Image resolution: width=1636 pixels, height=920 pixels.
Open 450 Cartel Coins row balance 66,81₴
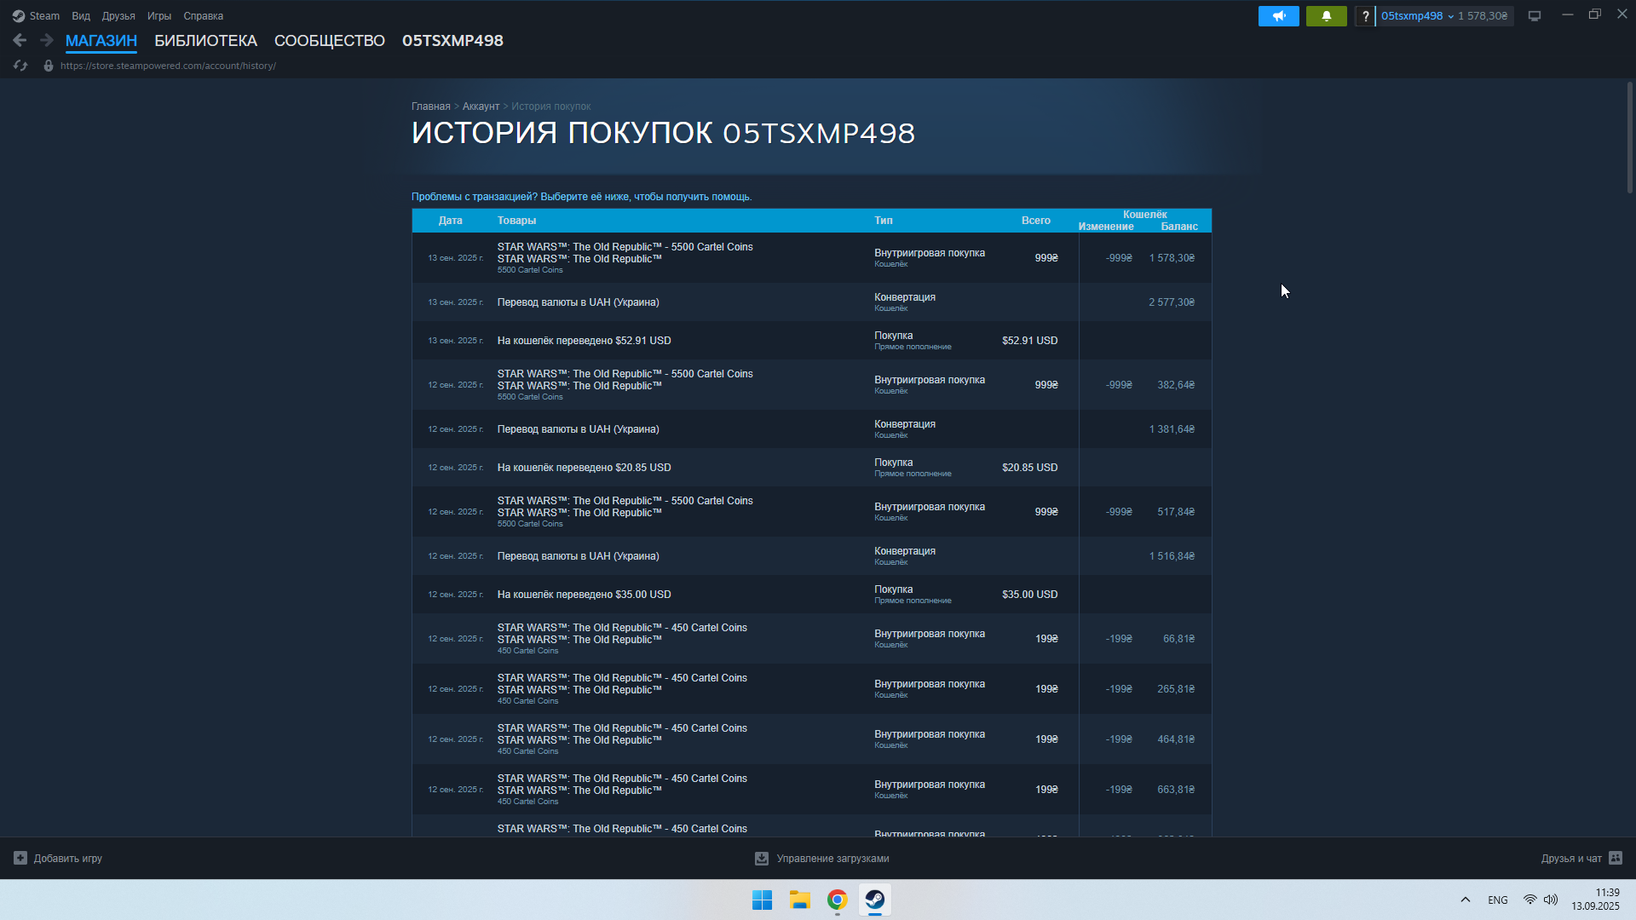point(811,639)
